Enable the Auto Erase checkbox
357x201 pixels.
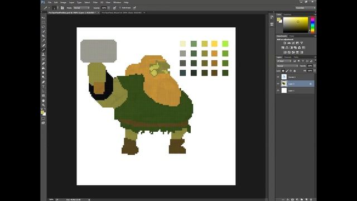pyautogui.click(x=120, y=8)
